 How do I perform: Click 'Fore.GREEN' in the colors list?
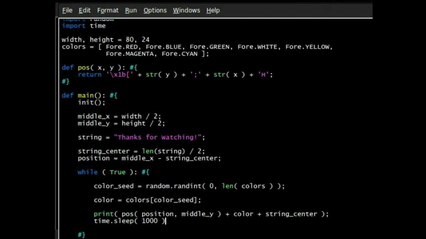[209, 47]
